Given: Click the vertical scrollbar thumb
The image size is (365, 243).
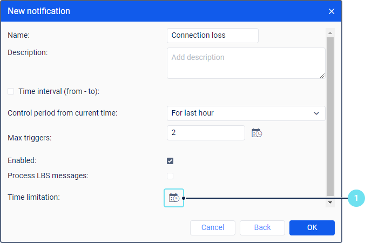Looking at the screenshot, I should pos(330,108).
